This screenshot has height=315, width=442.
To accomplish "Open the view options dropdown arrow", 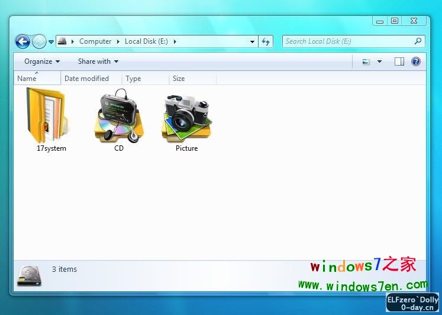I will (x=379, y=61).
